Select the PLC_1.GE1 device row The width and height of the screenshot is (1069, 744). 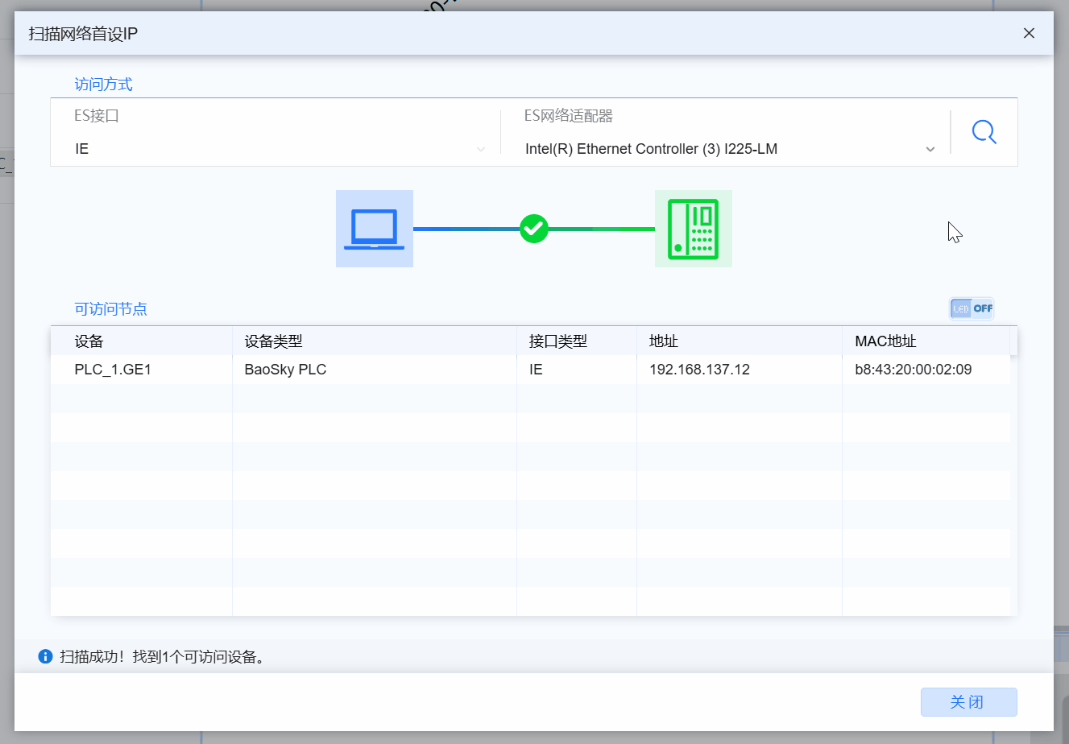[x=113, y=370]
